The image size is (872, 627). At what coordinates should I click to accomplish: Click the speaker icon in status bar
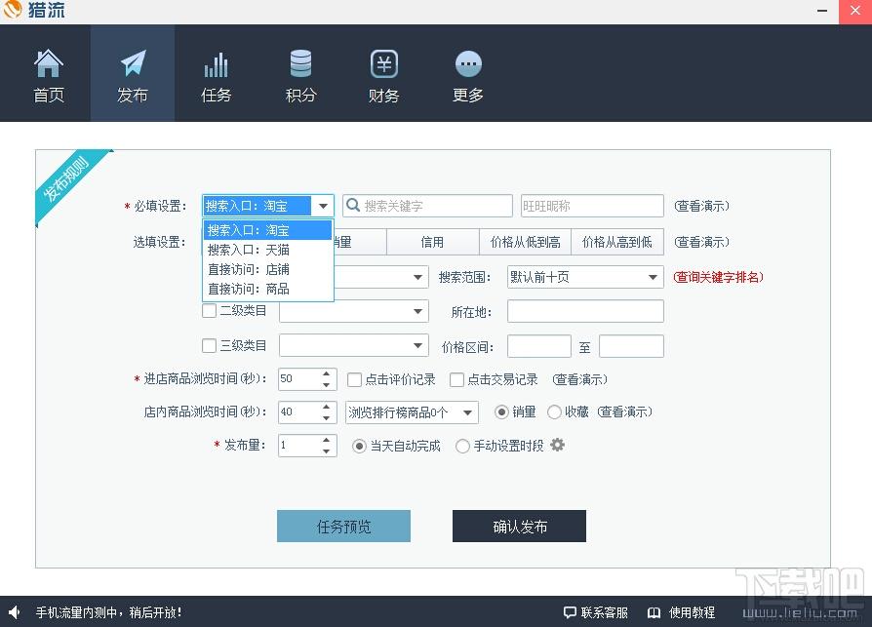pyautogui.click(x=15, y=612)
